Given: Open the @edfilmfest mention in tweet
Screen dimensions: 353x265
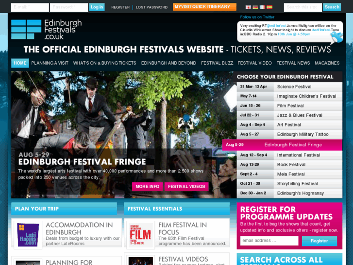Looking at the screenshot, I should 276,26.
